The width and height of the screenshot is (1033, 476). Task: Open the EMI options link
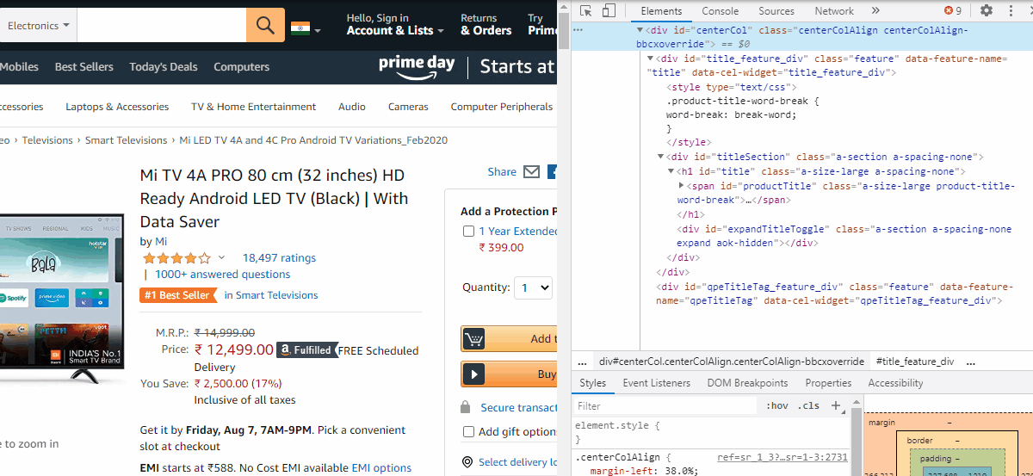tap(381, 468)
